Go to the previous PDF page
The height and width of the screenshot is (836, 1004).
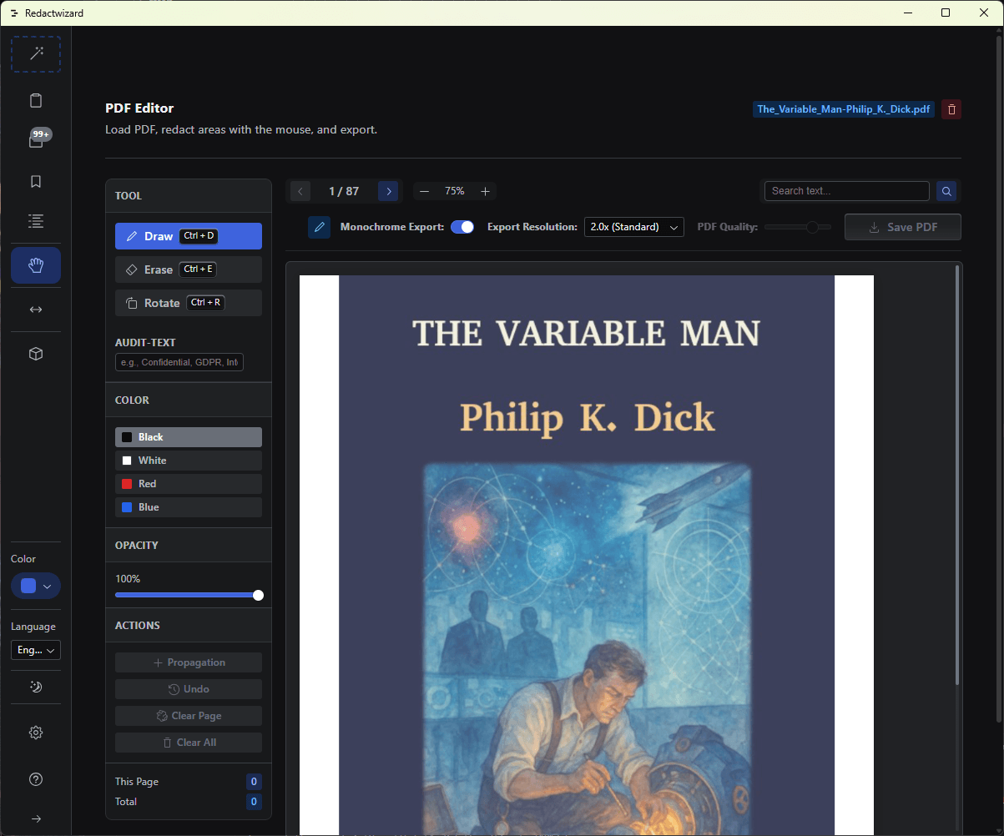[x=300, y=191]
